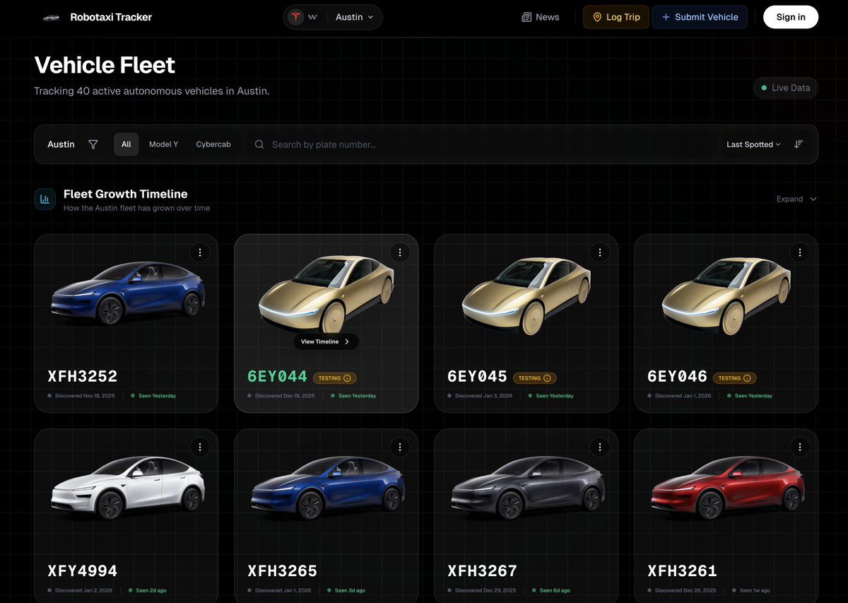Image resolution: width=848 pixels, height=603 pixels.
Task: Click the gray Model Y image for XFH3267
Action: tap(527, 488)
